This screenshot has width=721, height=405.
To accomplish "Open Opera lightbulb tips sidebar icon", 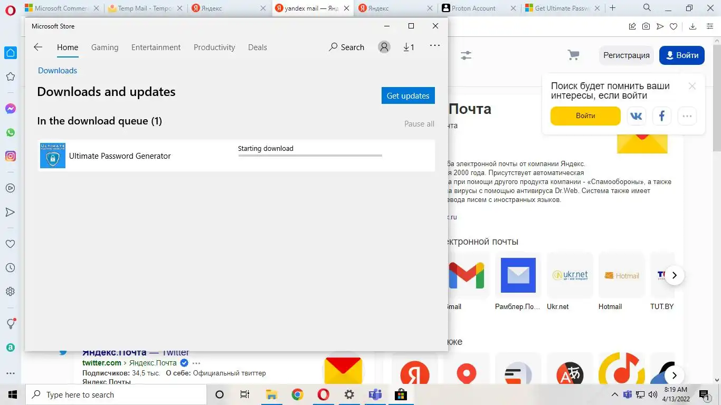I will (10, 323).
